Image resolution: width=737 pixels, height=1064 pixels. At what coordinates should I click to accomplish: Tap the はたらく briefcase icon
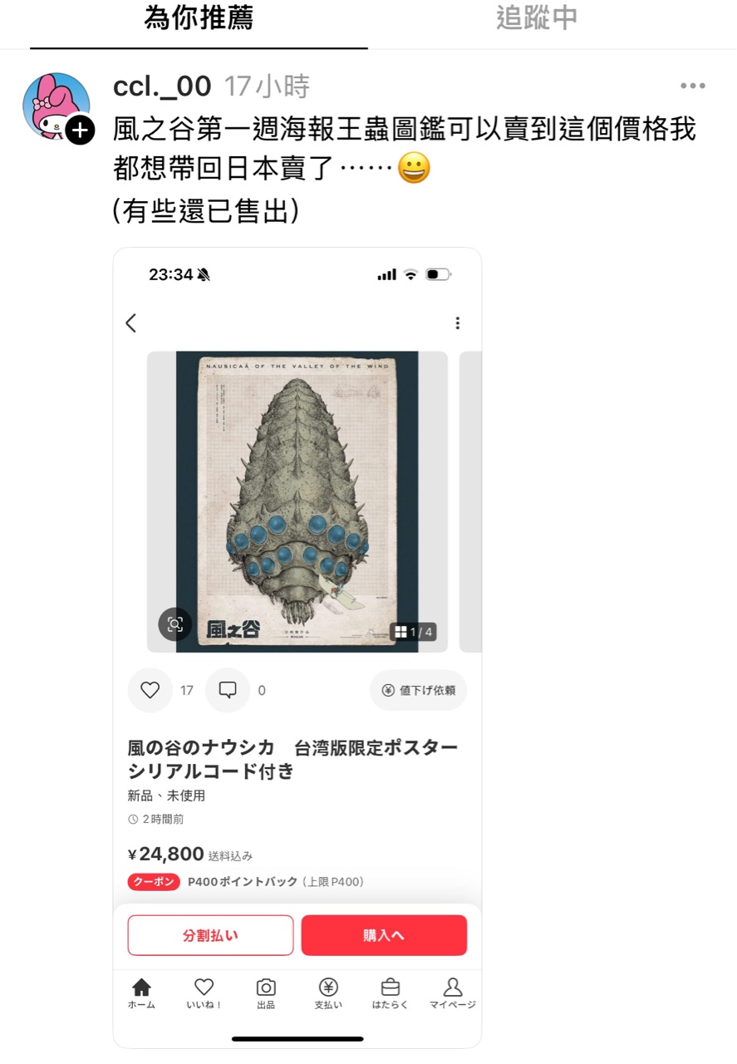[390, 993]
